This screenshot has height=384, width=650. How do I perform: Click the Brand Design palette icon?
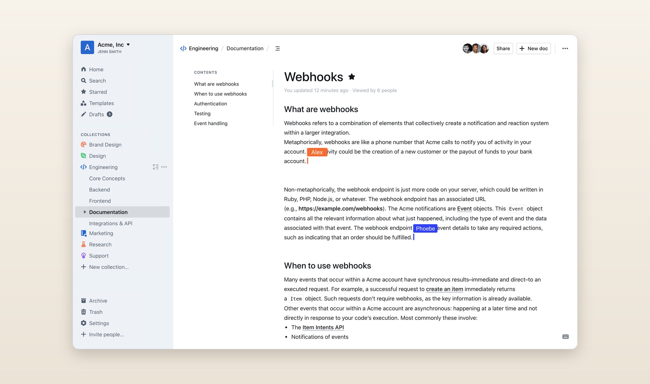pyautogui.click(x=83, y=145)
